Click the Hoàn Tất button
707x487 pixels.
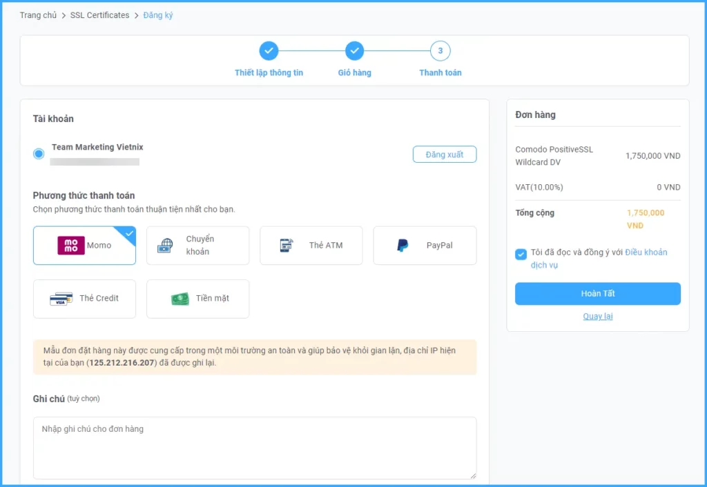597,294
